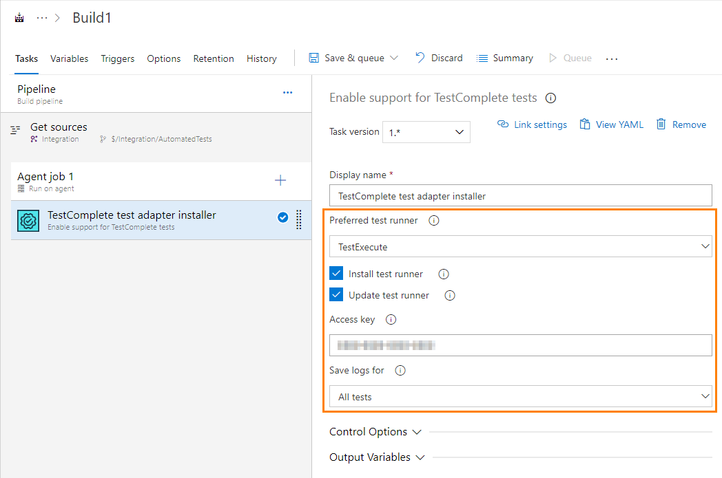Select the TestComplete test adapter installer task

(x=161, y=220)
